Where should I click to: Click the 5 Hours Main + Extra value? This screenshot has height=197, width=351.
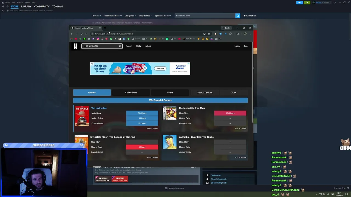click(142, 147)
